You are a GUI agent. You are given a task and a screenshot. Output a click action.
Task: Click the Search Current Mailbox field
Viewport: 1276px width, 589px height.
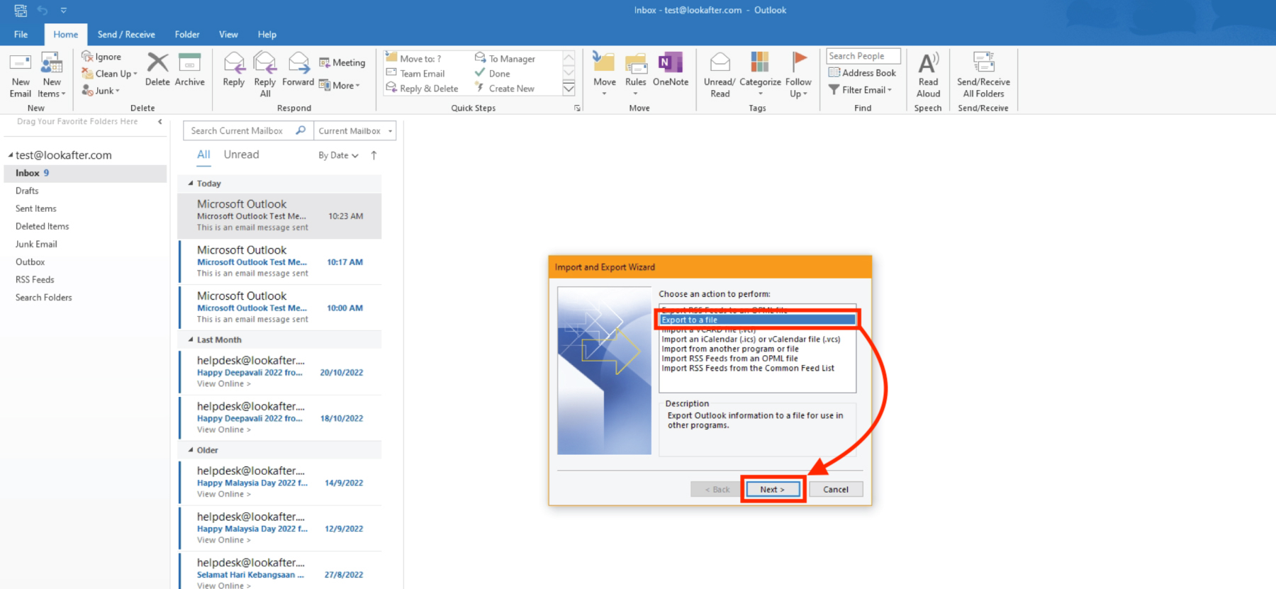pyautogui.click(x=241, y=131)
